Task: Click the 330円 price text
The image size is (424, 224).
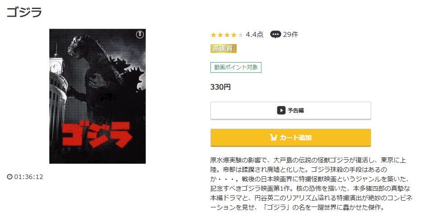Action: pyautogui.click(x=220, y=87)
